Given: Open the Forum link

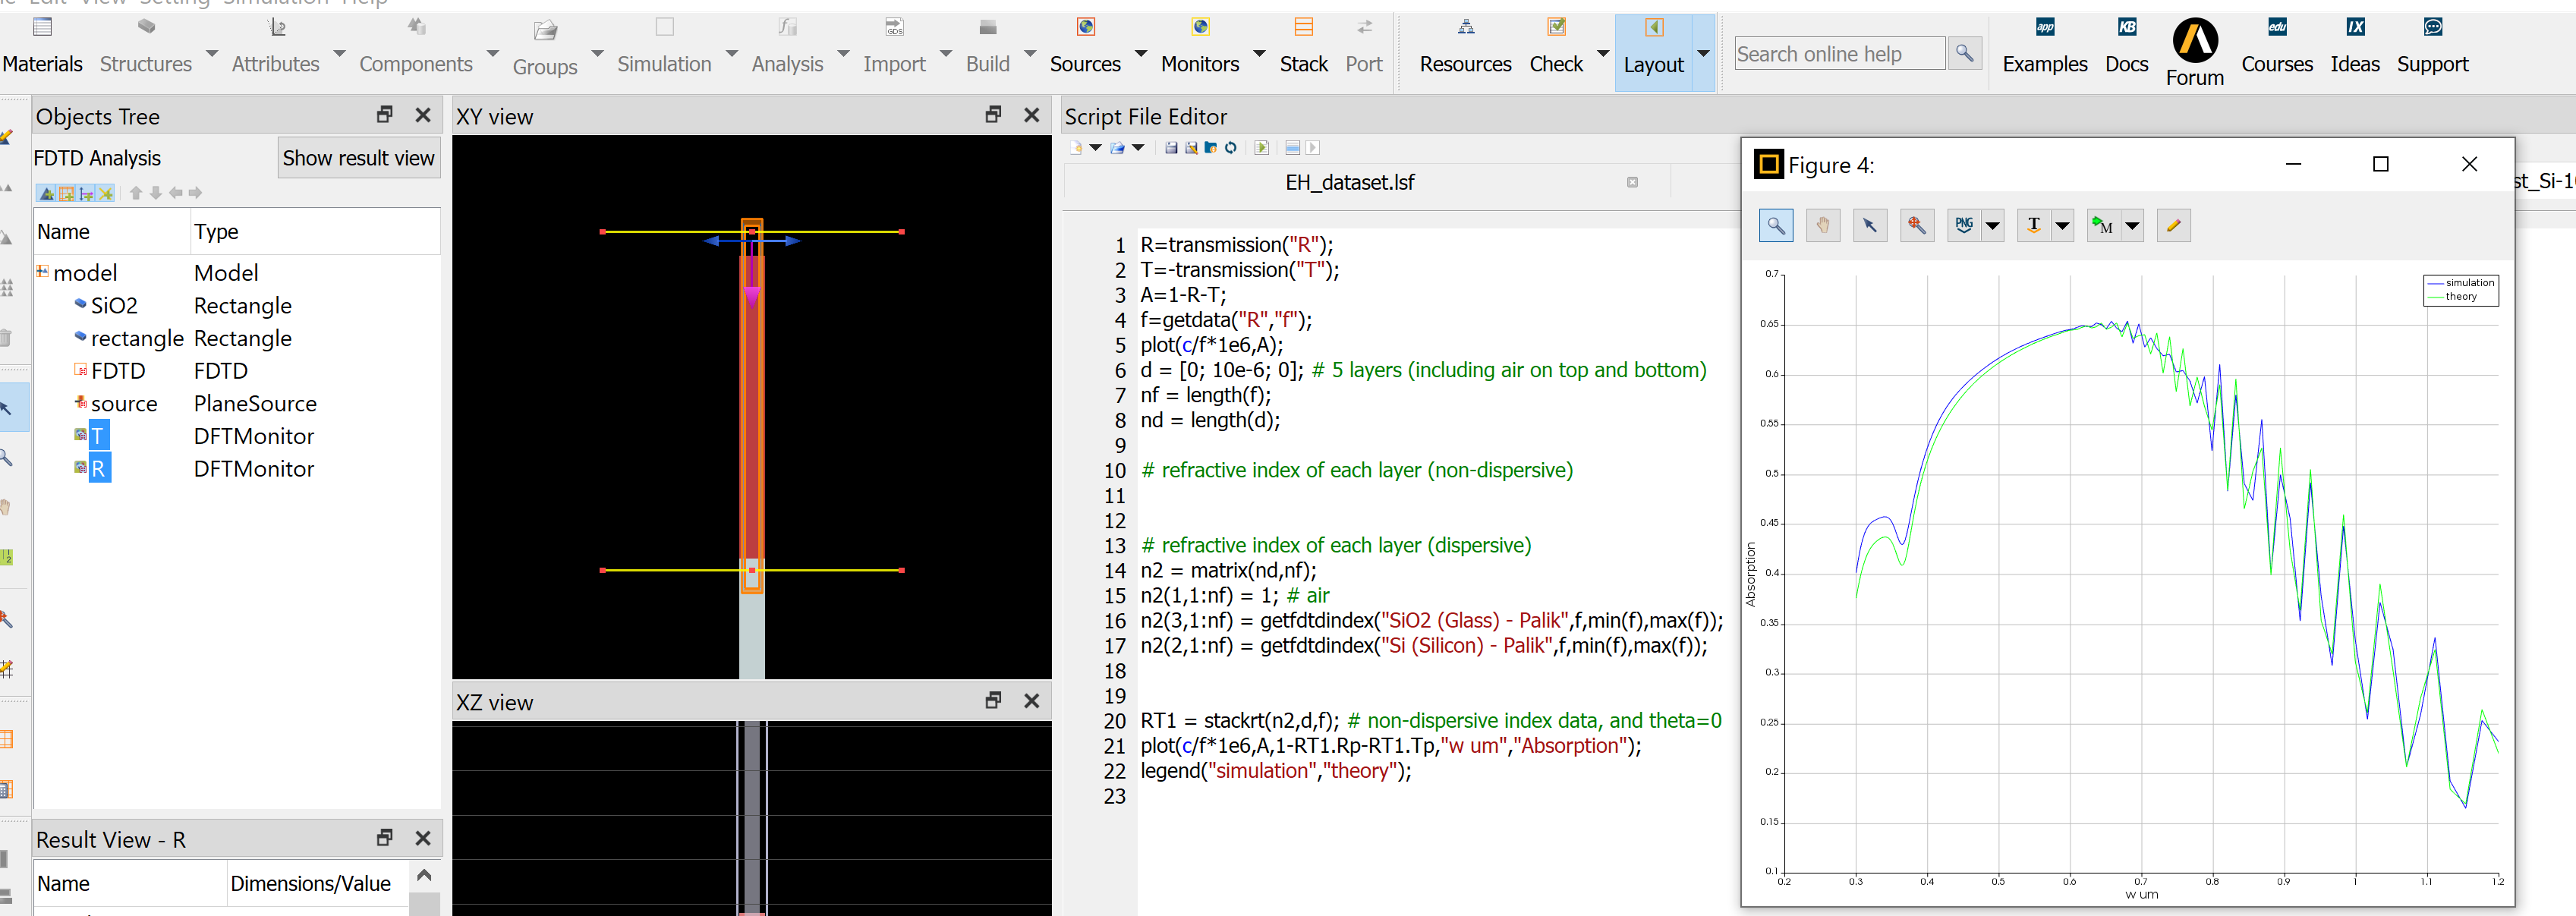Looking at the screenshot, I should 2195,53.
